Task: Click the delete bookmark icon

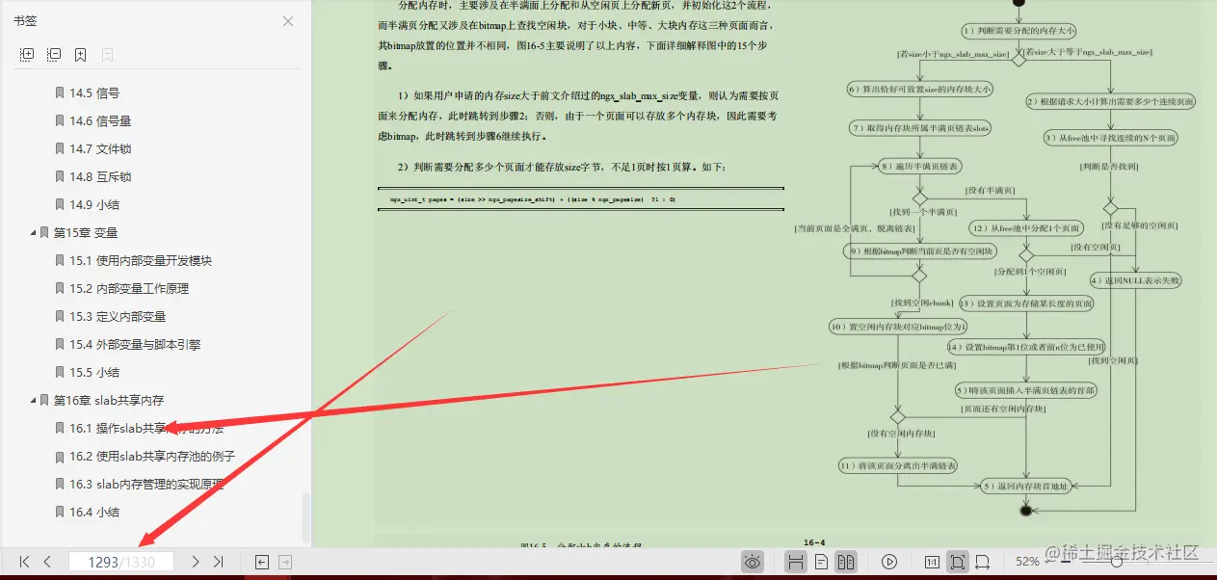Action: tap(106, 55)
